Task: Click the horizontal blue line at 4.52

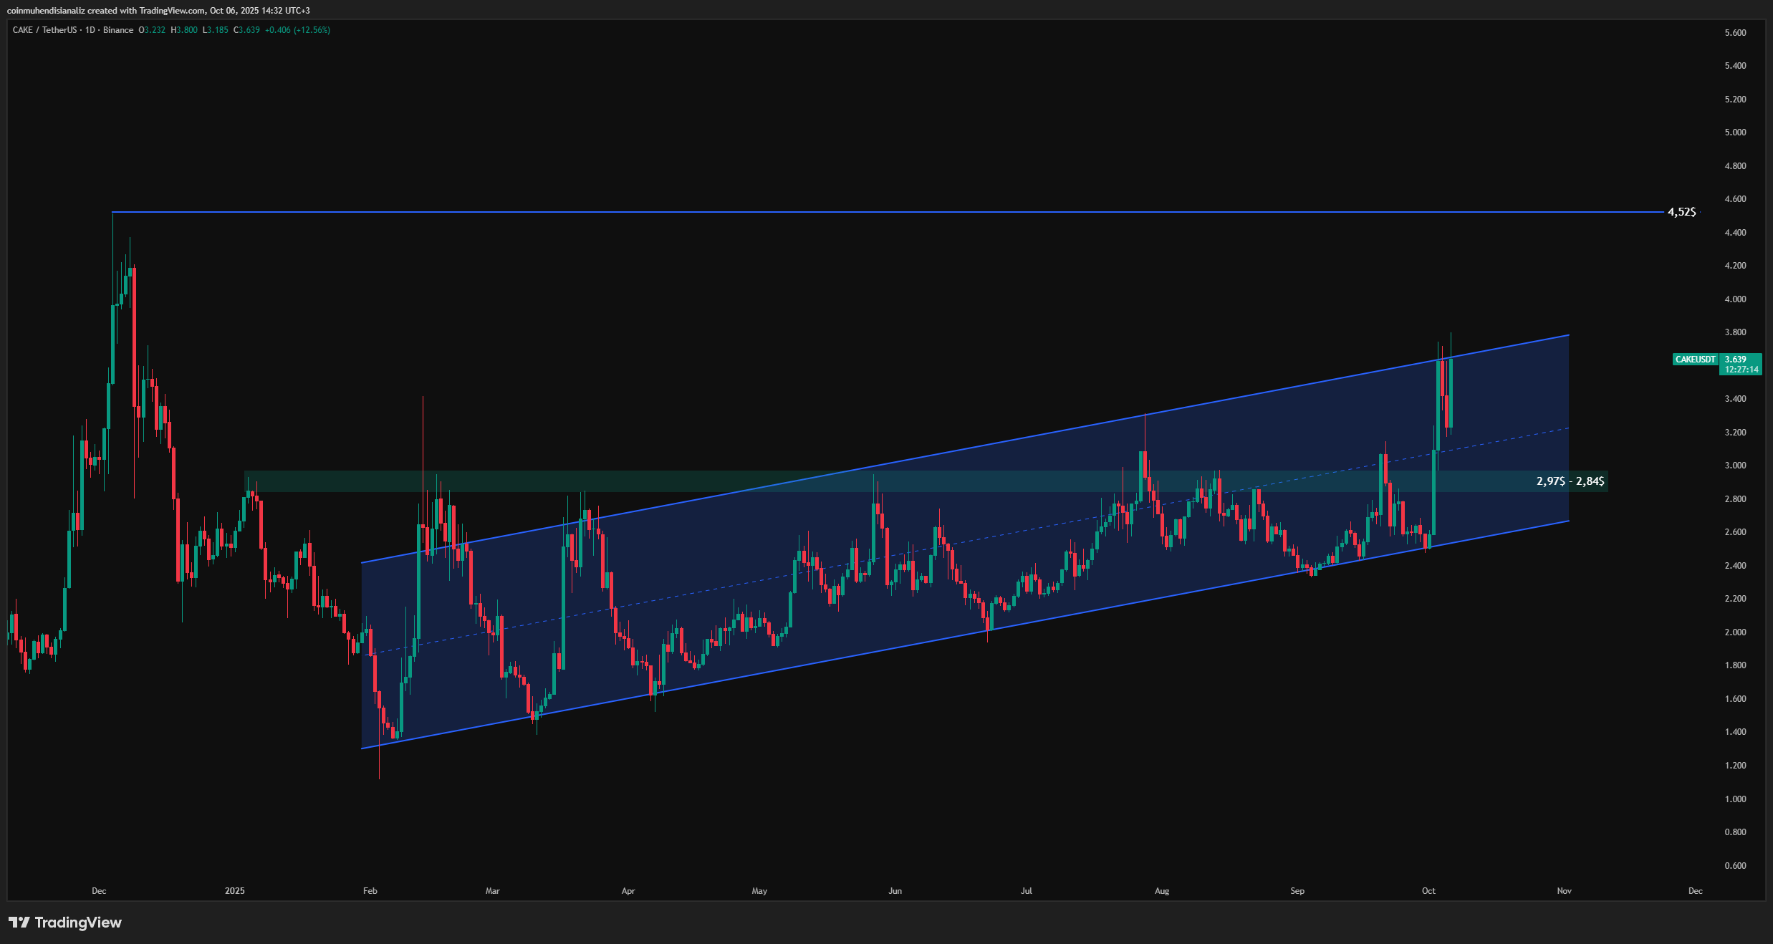Action: (x=860, y=212)
